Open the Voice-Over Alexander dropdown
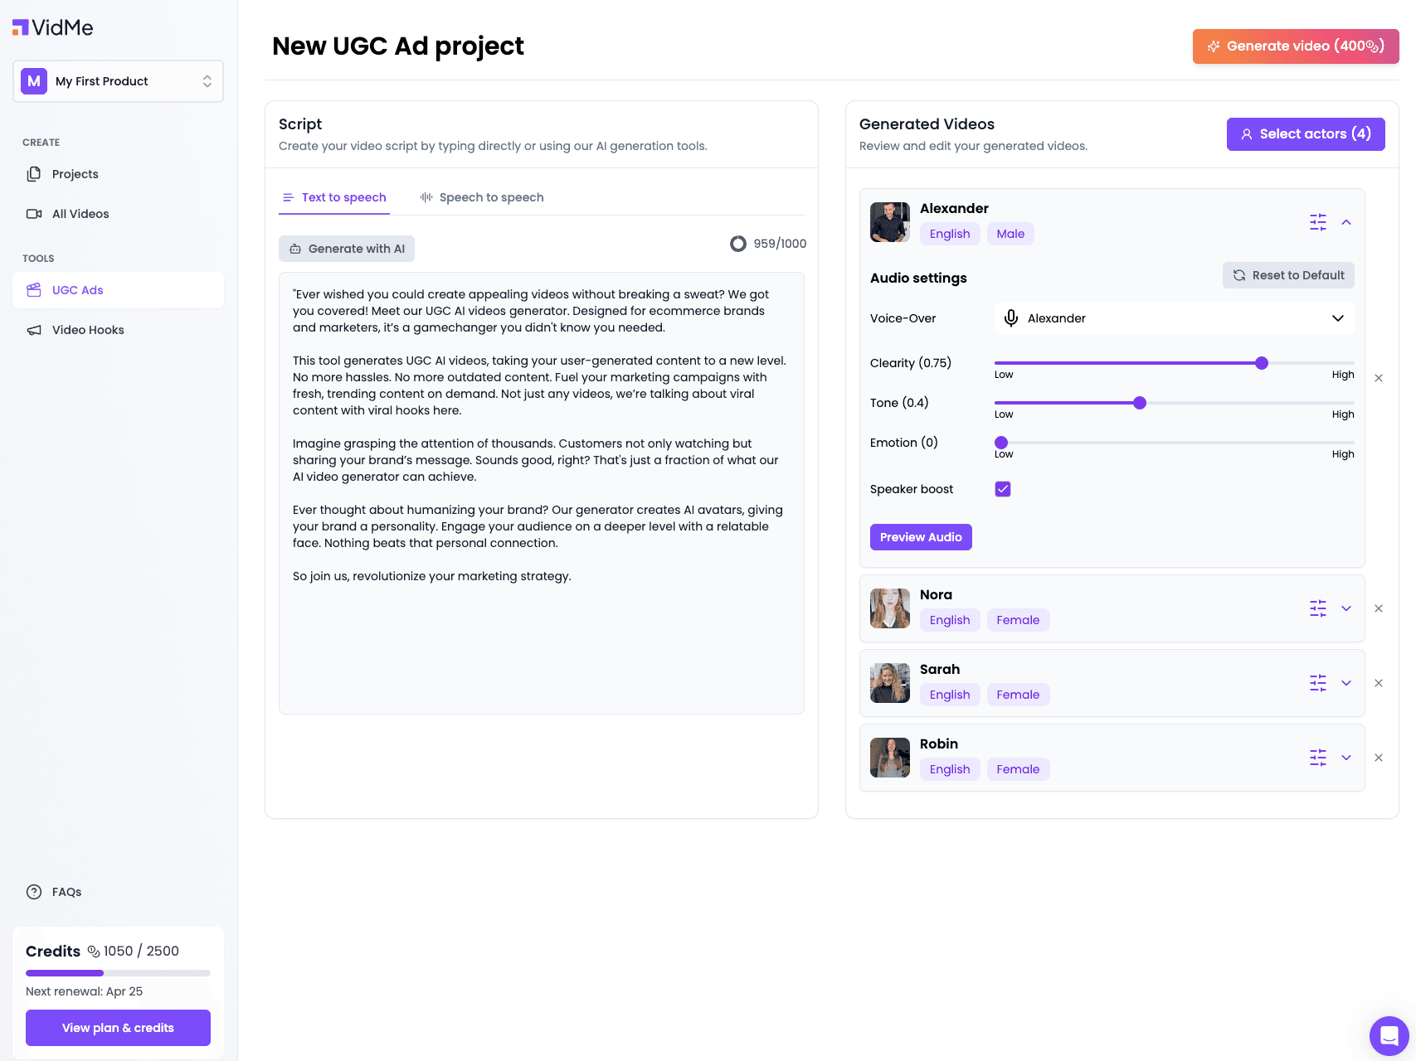The width and height of the screenshot is (1416, 1061). click(1175, 318)
